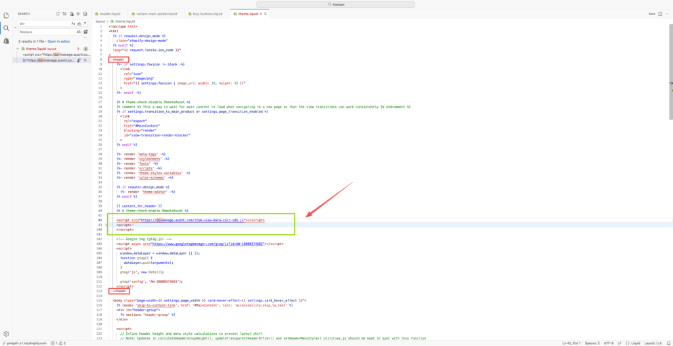The image size is (673, 346).
Task: Click the cc-manage.auont.com script URL on line 42
Action: tap(193, 220)
